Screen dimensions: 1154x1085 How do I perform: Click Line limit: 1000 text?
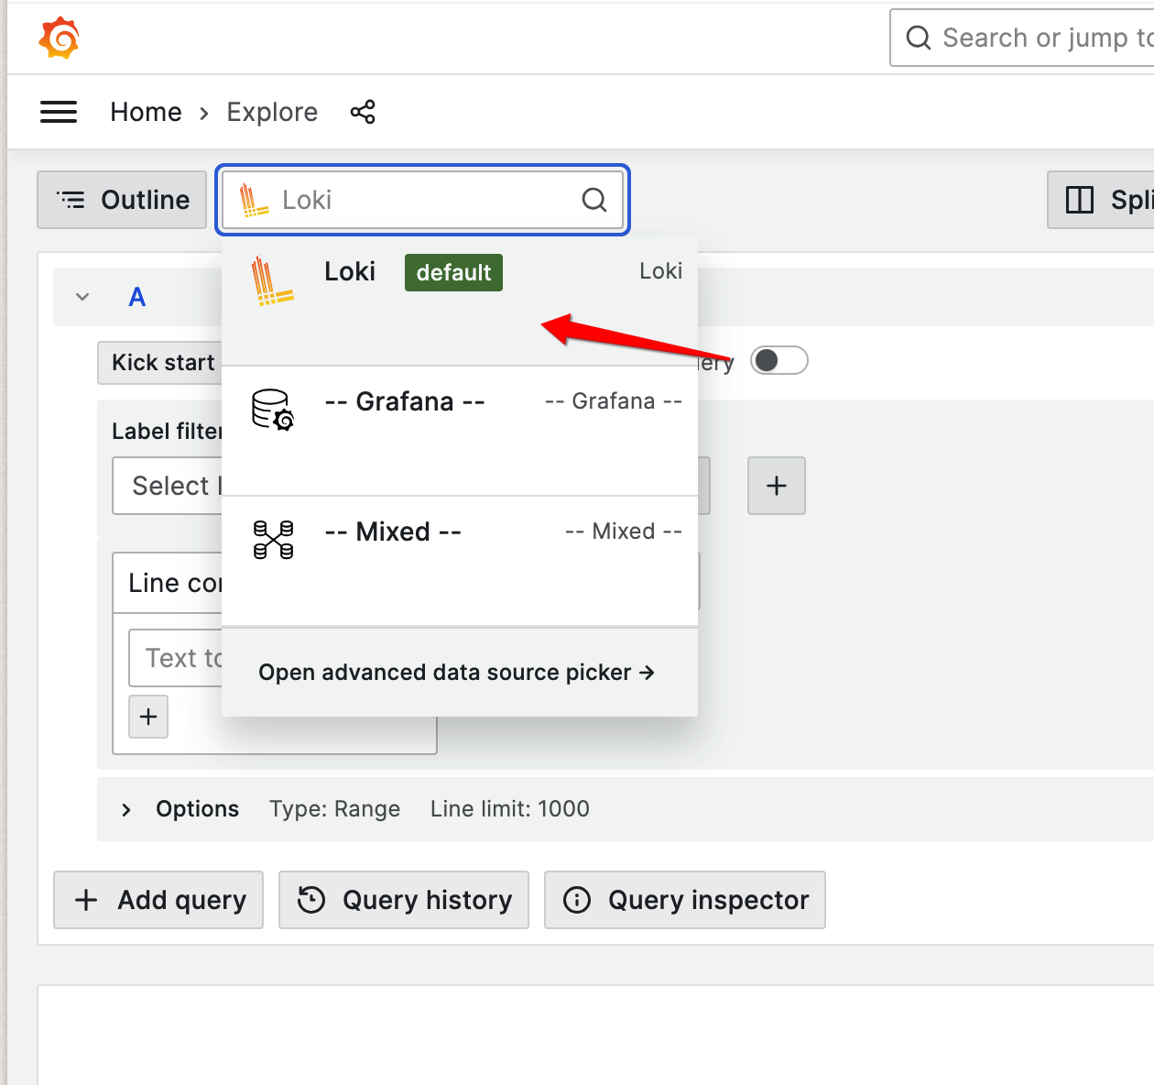[510, 809]
